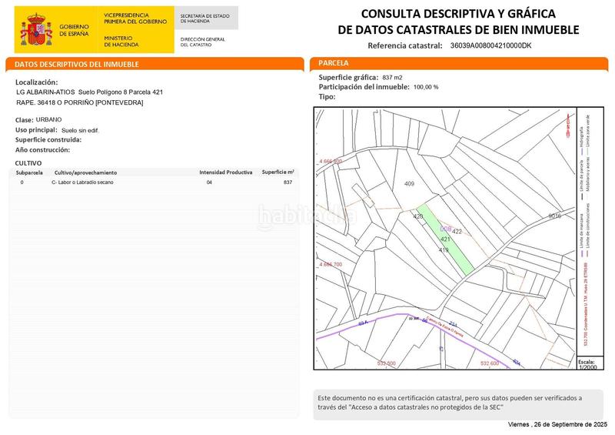Viewport: 615px width, 435px height.
Task: Click the '532.600' coordinate label on map
Action: [490, 363]
